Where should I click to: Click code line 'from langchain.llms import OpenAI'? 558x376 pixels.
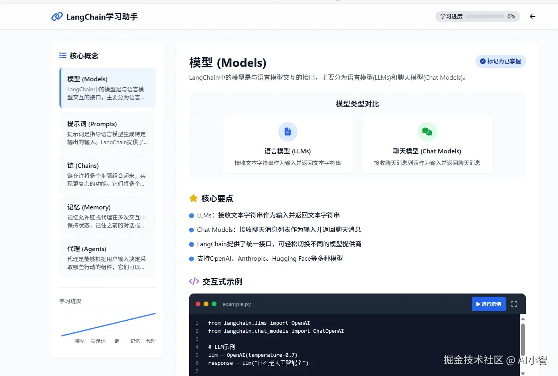[x=259, y=323]
